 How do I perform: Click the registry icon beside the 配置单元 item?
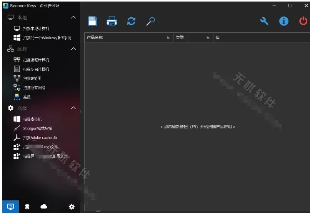[17, 156]
